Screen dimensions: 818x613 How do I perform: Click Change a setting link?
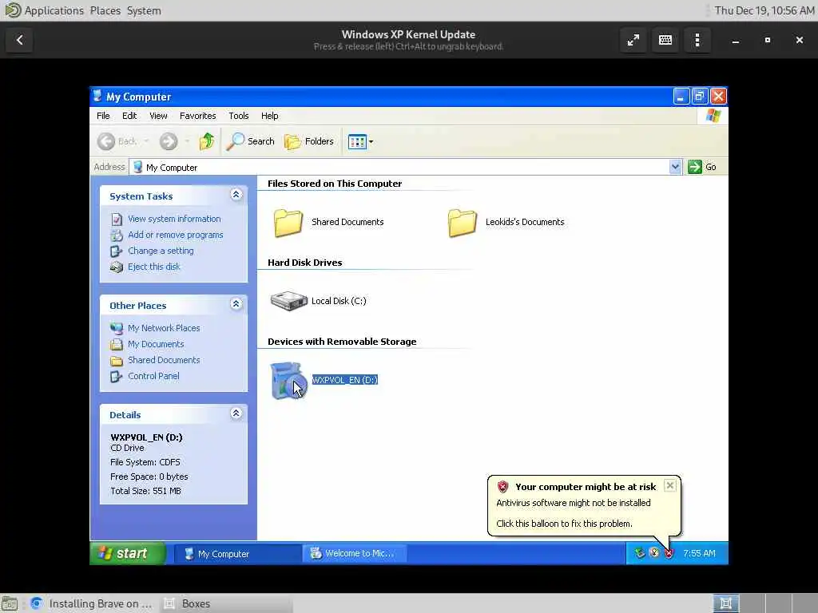(x=161, y=251)
